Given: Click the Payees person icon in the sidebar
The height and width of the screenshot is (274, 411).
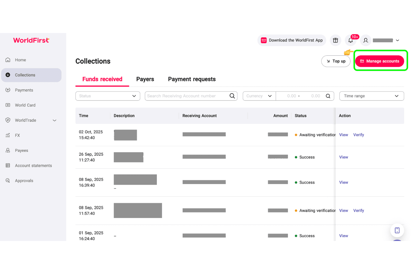Looking at the screenshot, I should tap(8, 150).
